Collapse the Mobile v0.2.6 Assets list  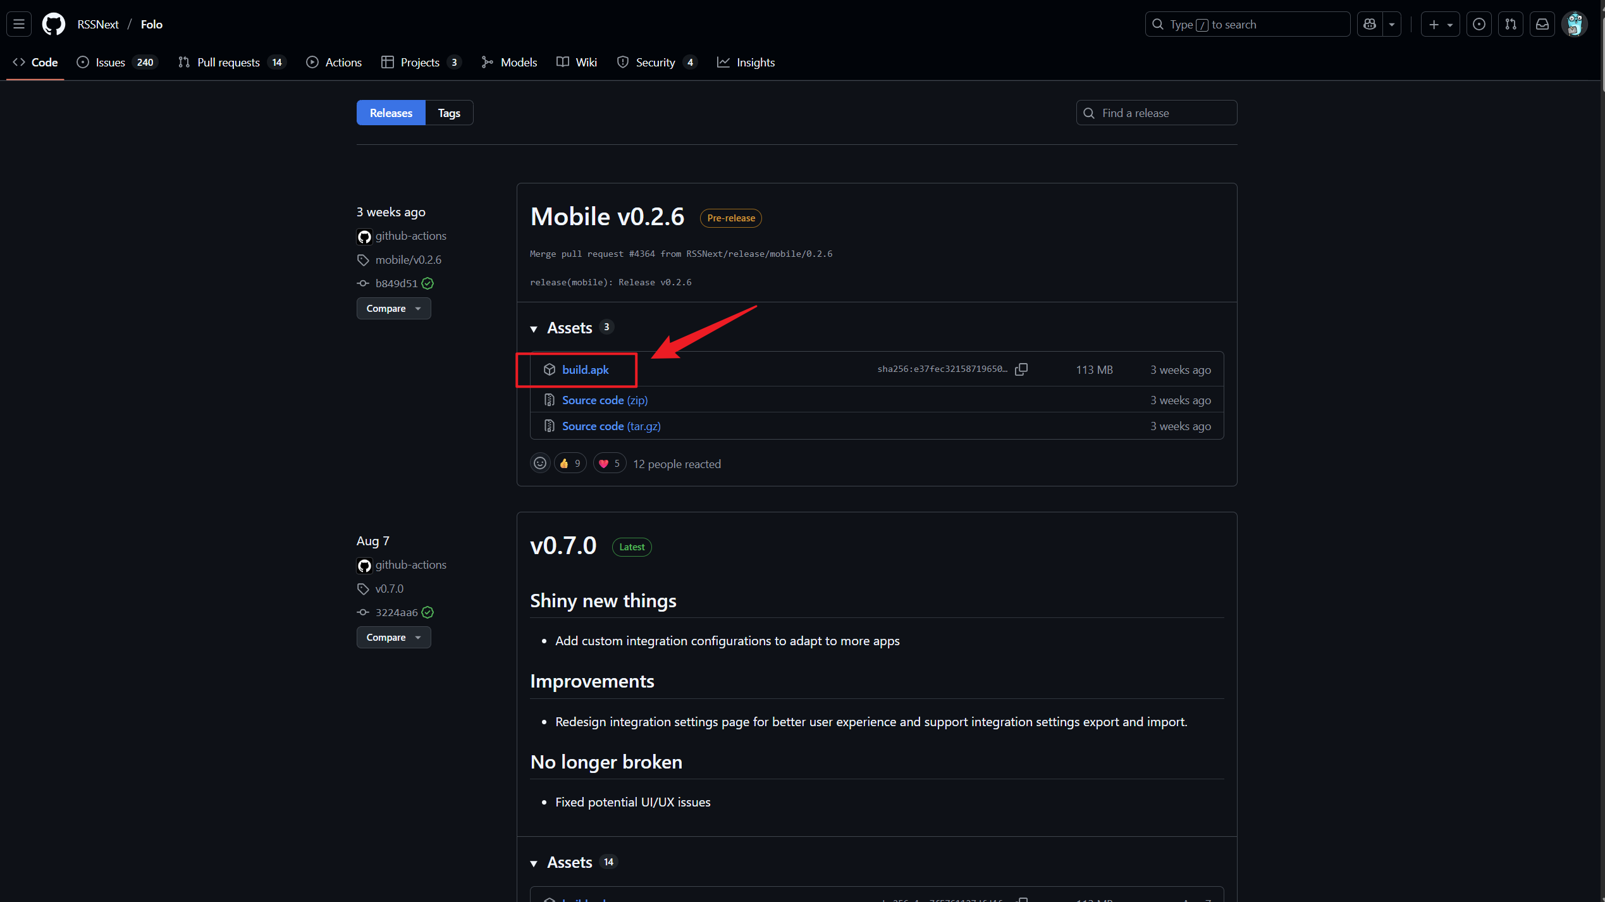(x=534, y=328)
